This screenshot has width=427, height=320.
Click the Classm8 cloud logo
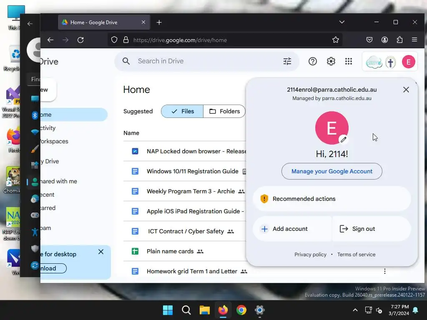[x=374, y=62]
